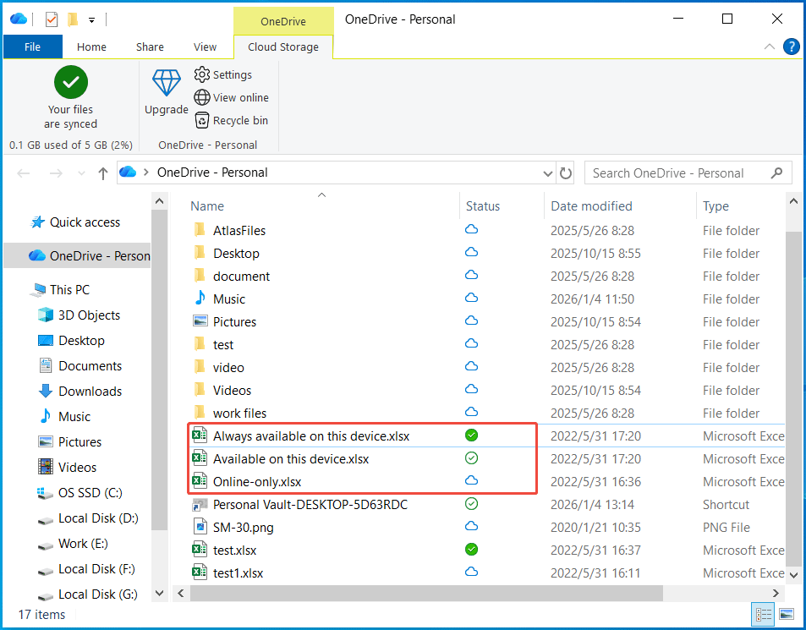The width and height of the screenshot is (806, 630).
Task: Select the work files folder
Action: point(239,414)
